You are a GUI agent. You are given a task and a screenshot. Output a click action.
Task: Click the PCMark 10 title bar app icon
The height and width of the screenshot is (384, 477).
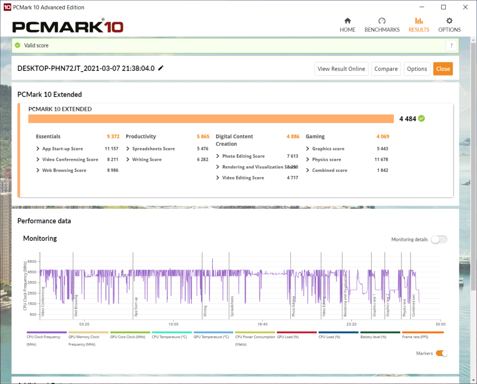pyautogui.click(x=7, y=7)
